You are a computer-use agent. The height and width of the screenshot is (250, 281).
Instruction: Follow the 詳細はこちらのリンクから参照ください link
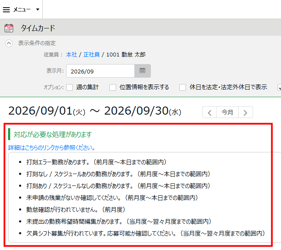coord(52,148)
